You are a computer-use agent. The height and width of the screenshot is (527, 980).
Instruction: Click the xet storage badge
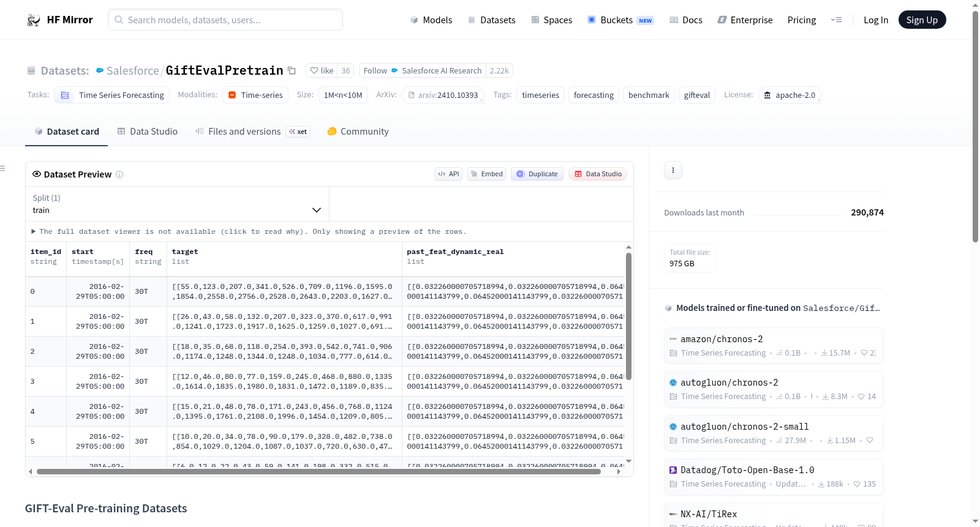point(298,132)
